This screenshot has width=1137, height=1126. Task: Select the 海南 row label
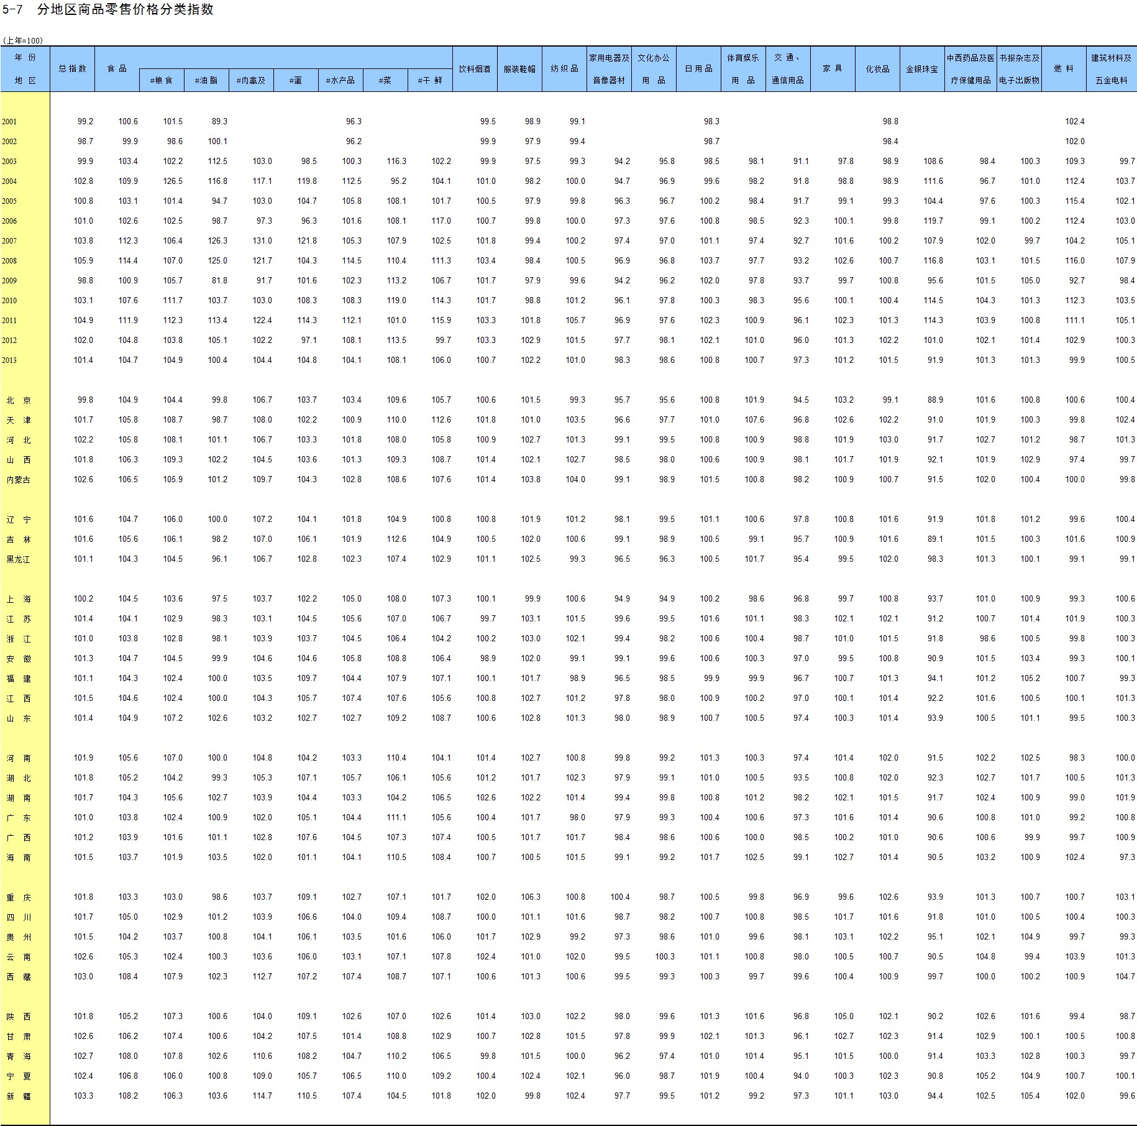pyautogui.click(x=19, y=858)
